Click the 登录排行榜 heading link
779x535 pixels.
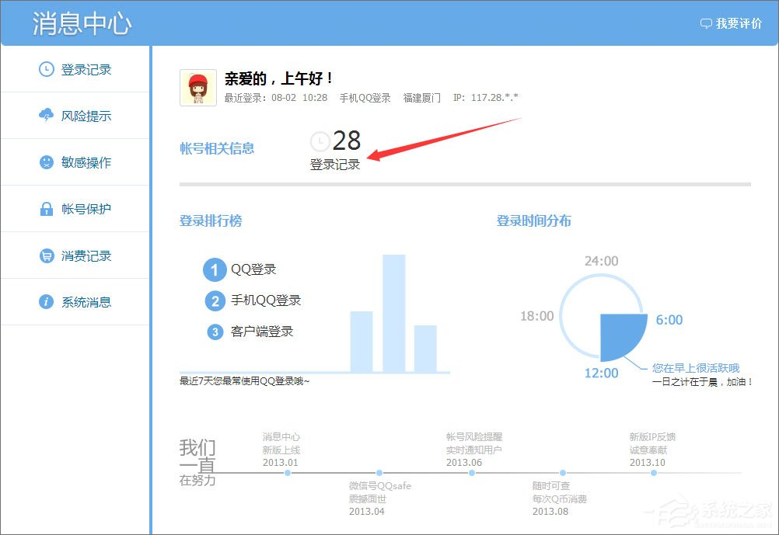(208, 221)
